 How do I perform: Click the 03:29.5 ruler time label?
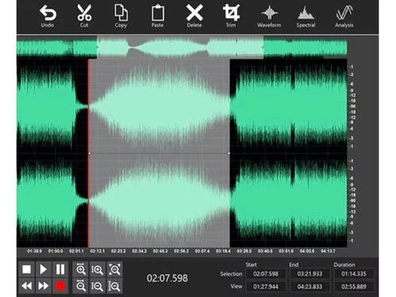coord(244,251)
